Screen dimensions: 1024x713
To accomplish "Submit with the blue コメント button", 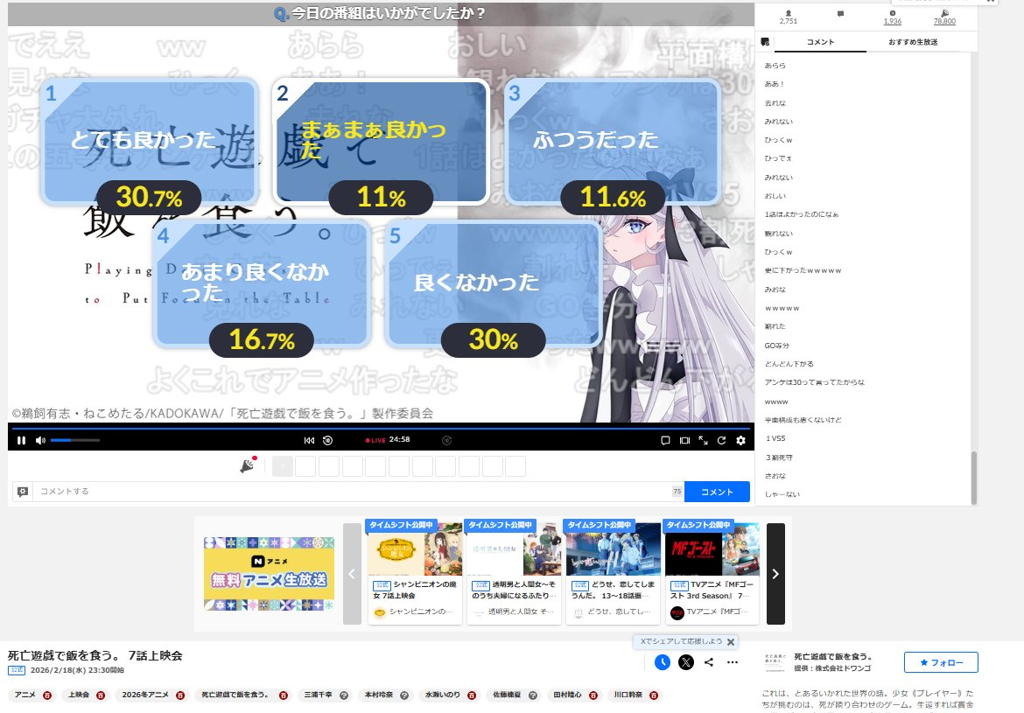I will (717, 492).
